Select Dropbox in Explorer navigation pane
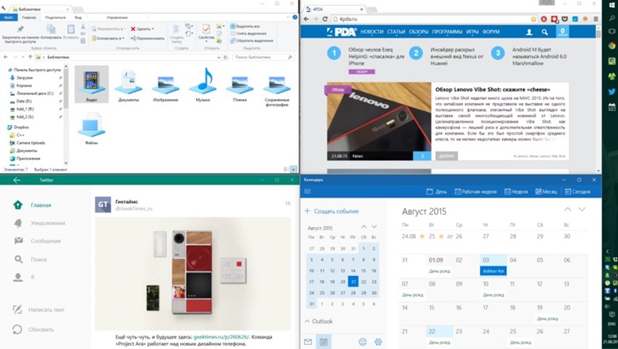 tap(18, 127)
